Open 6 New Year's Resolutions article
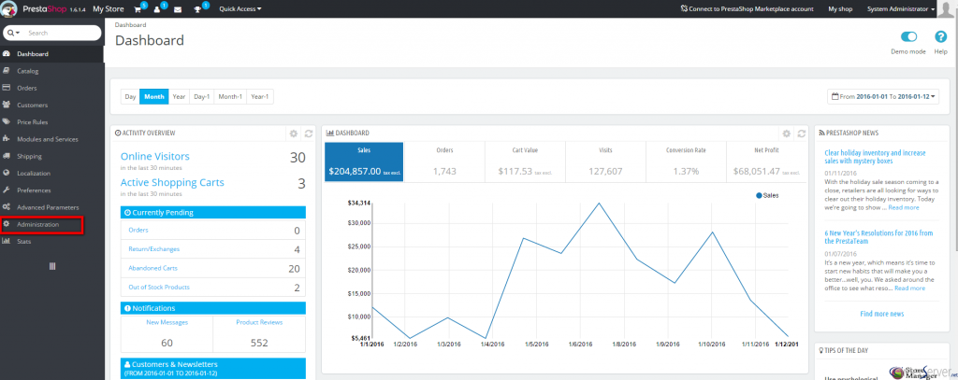This screenshot has width=958, height=380. click(x=878, y=236)
